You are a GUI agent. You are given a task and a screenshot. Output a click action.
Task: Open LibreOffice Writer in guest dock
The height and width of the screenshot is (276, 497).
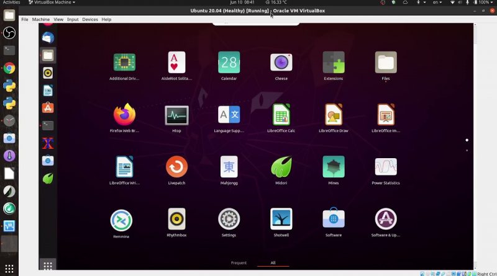click(48, 91)
